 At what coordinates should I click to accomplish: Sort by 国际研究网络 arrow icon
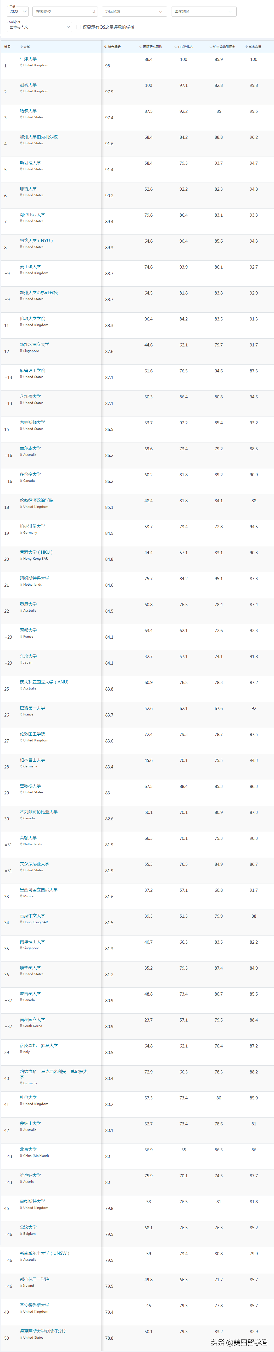tap(141, 47)
